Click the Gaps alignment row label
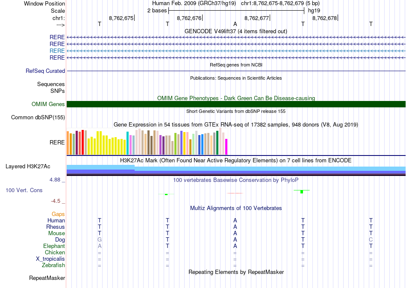406x288 pixels. 58,214
